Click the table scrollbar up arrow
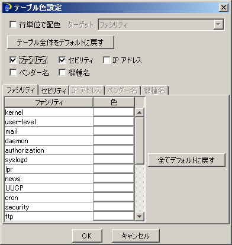232x245 pixels. pos(140,112)
